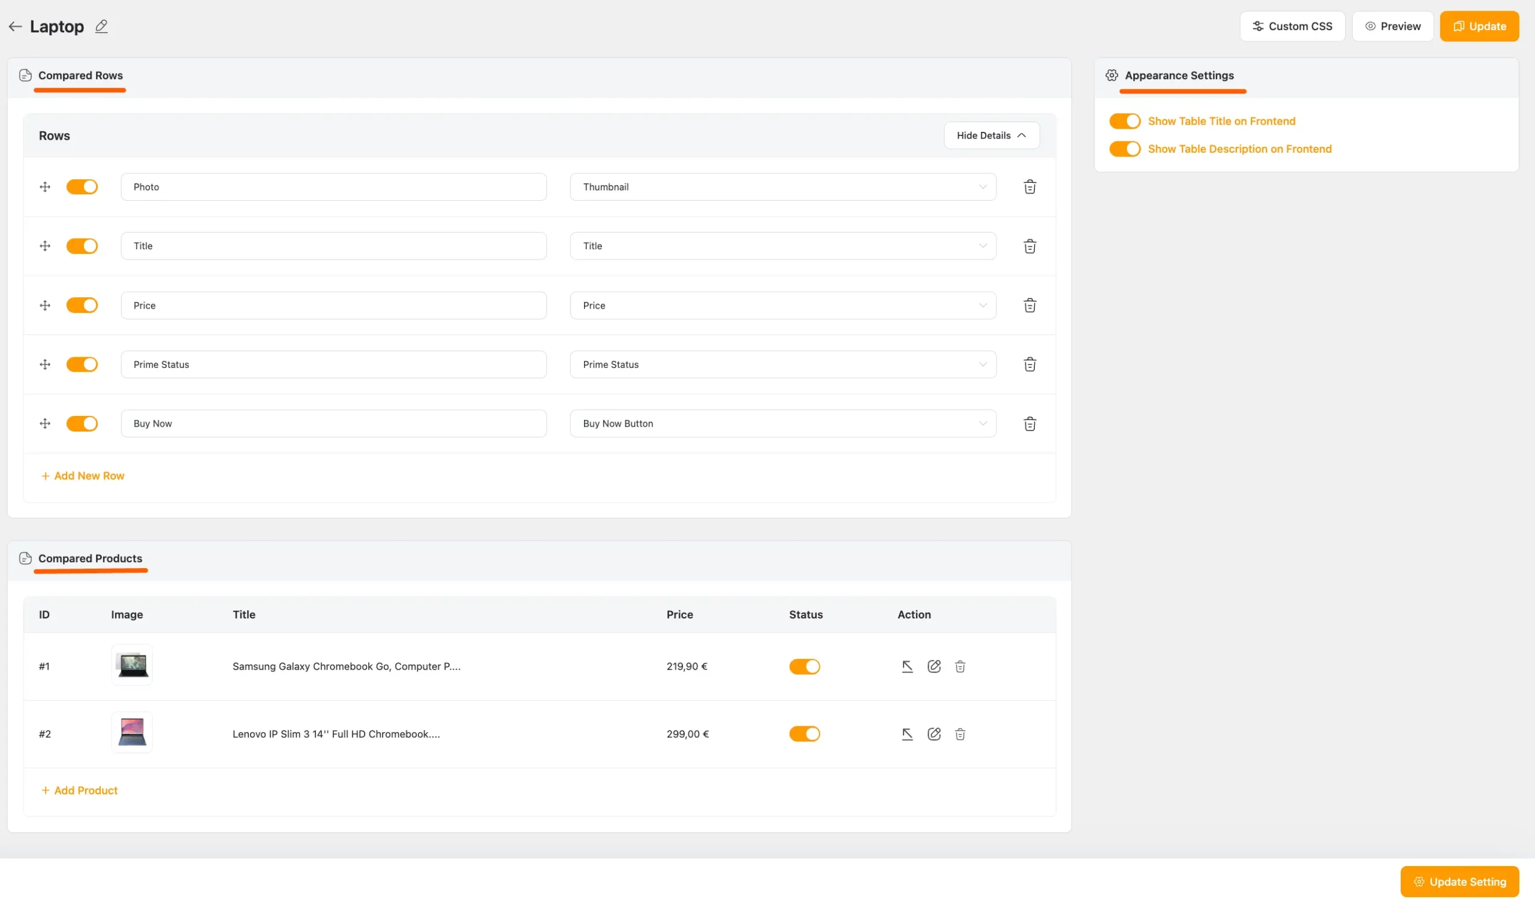Remove Samsung Galaxy Chromebook with trash icon
The height and width of the screenshot is (899, 1535).
[x=960, y=666]
